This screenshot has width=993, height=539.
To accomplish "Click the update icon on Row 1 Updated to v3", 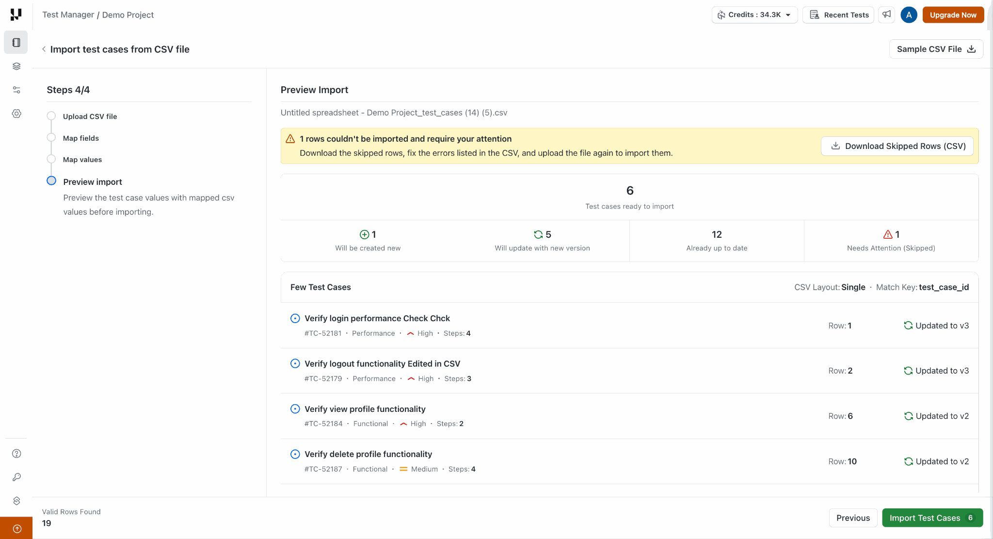I will click(x=908, y=326).
